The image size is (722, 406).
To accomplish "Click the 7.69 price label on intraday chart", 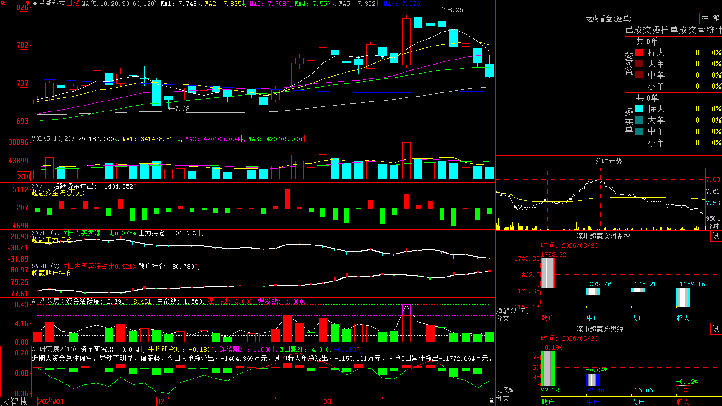I will click(x=713, y=180).
